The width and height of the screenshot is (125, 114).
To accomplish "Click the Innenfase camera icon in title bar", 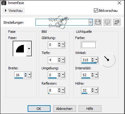I will click(4, 3).
